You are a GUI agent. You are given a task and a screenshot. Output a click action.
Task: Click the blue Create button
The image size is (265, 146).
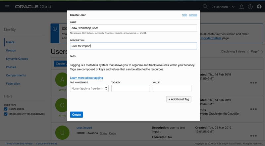77,115
